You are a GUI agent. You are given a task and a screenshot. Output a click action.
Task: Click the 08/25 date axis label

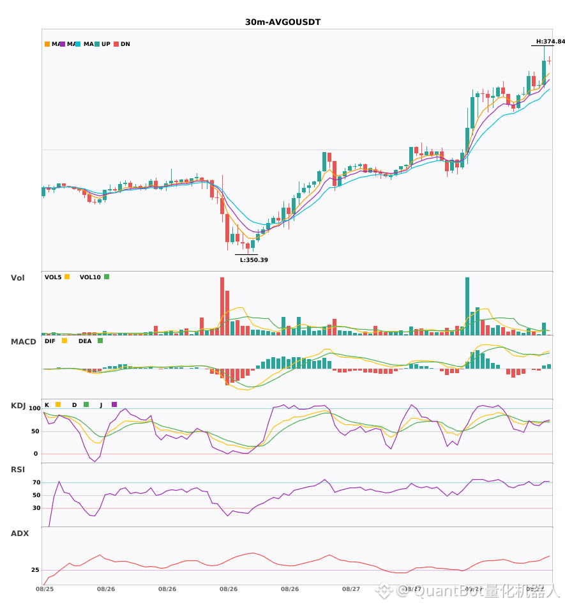point(45,589)
